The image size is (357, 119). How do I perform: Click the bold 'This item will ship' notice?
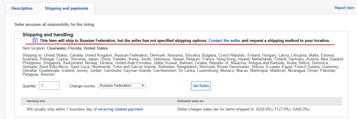[124, 40]
